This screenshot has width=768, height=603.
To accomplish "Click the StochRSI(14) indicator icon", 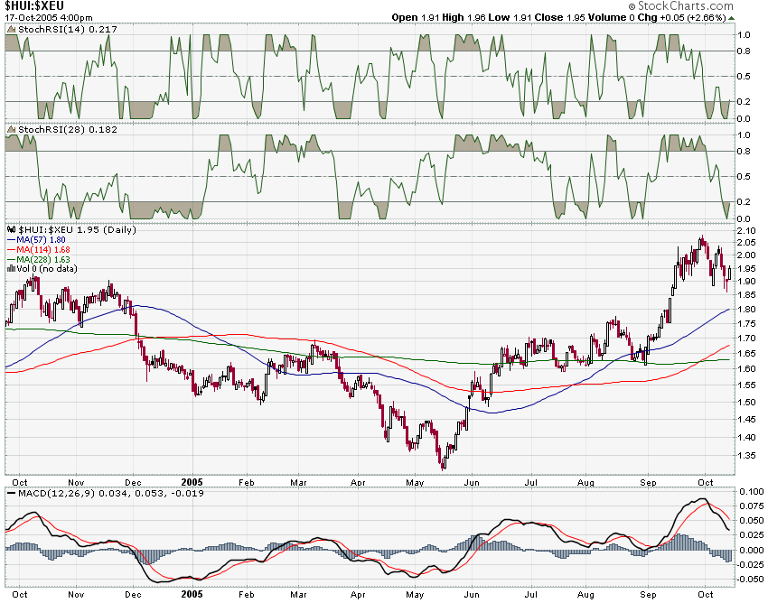I will coord(11,30).
